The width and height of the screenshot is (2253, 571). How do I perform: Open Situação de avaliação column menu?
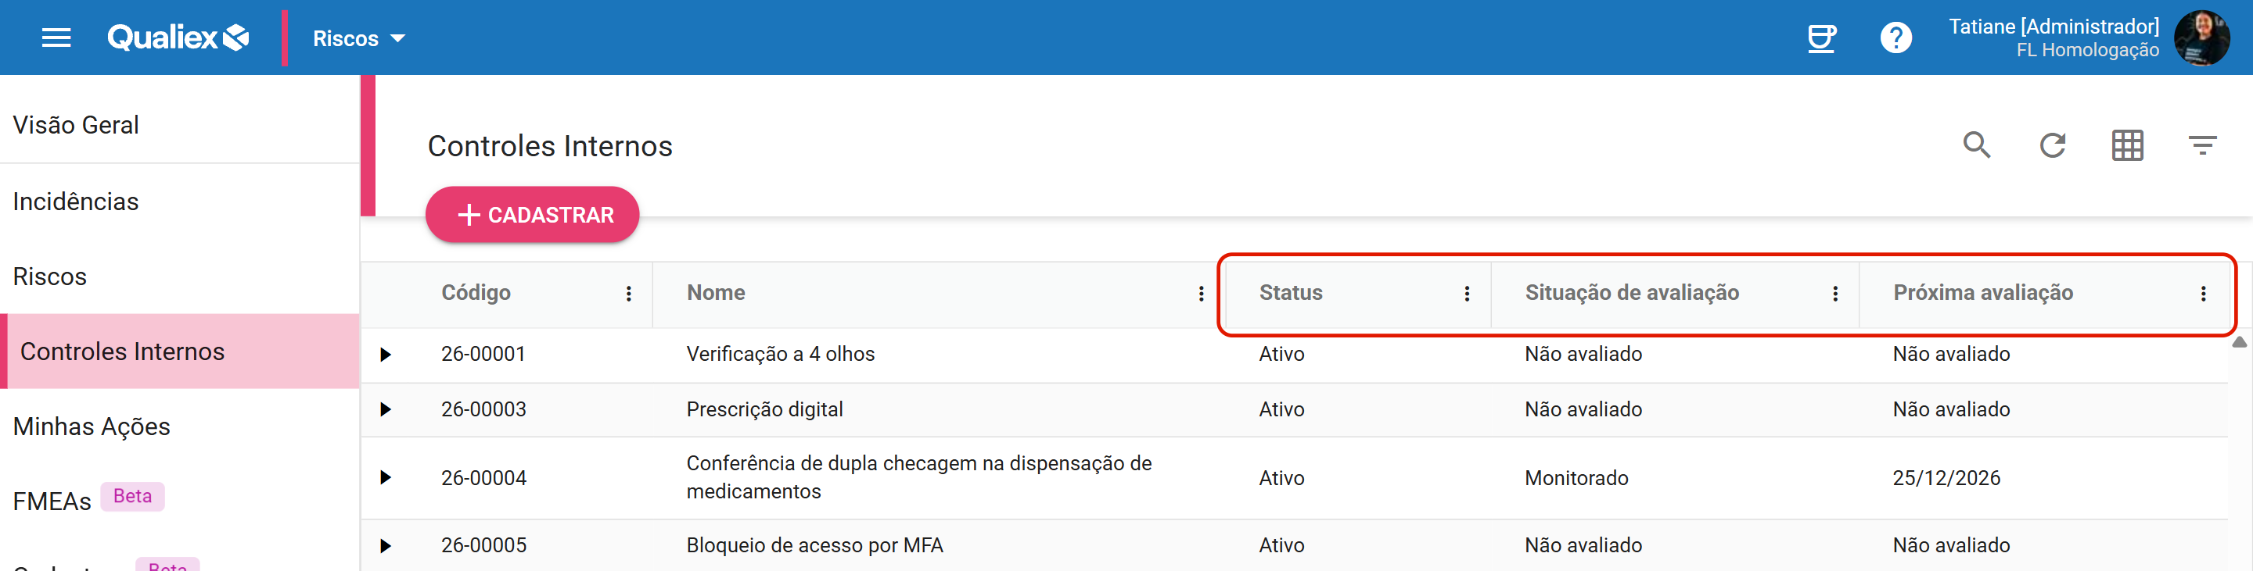1835,294
